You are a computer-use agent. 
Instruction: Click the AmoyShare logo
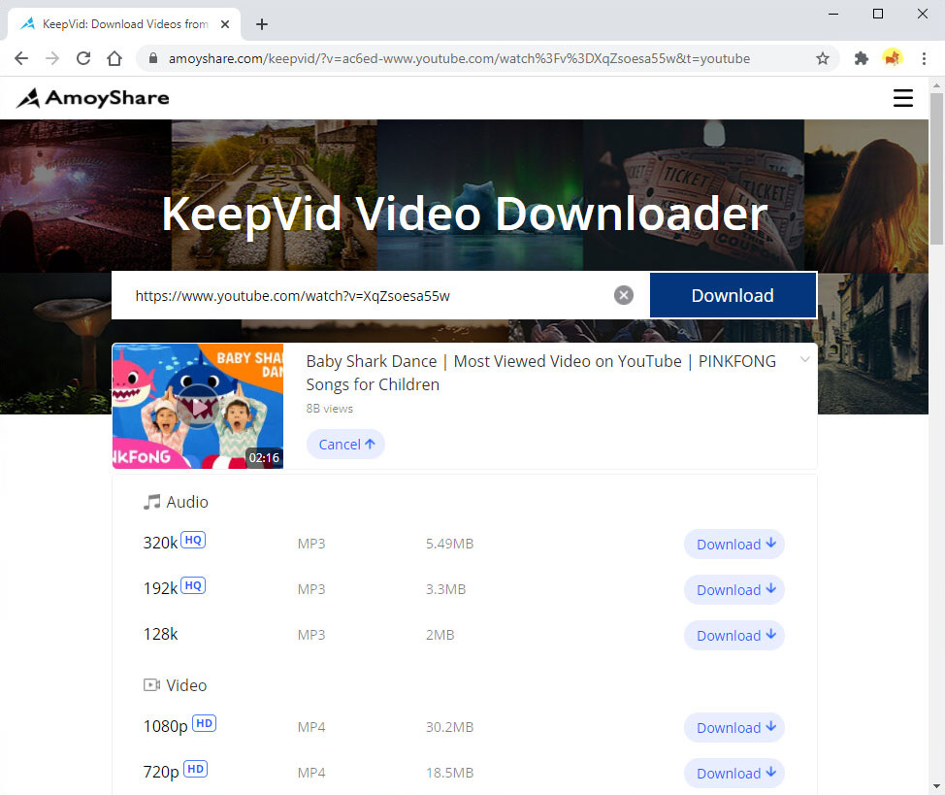pyautogui.click(x=93, y=98)
